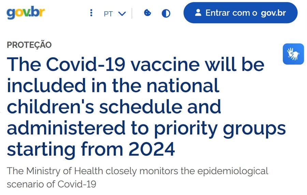Screen dimensions: 307x195
Task: Click 'The Covid-19 vaccine will be' line
Action: 135,64
